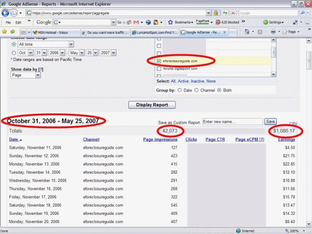Sort by the Clicks column link

pos(191,139)
